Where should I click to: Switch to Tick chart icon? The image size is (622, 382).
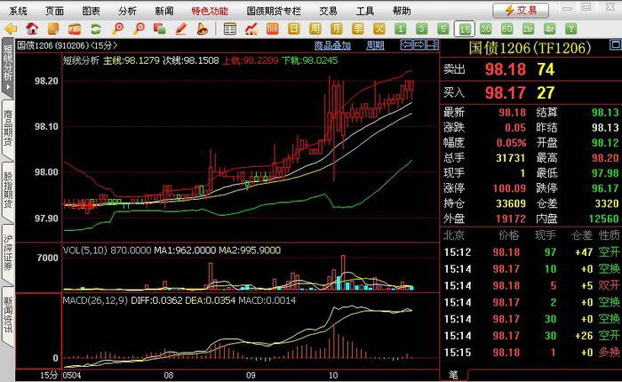tap(273, 29)
